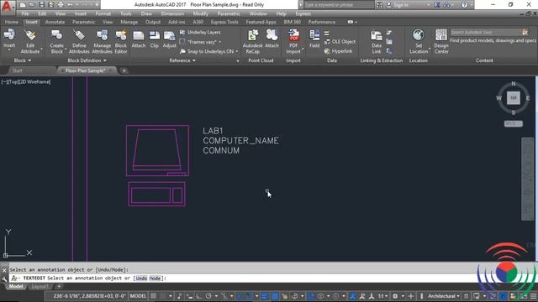Image resolution: width=538 pixels, height=302 pixels.
Task: Open the Modify menu
Action: coord(200,13)
